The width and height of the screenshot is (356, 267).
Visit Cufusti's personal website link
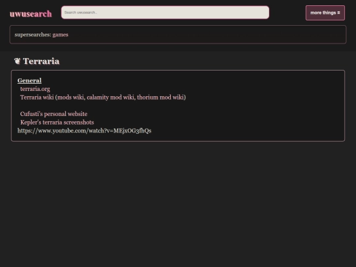[x=54, y=114]
